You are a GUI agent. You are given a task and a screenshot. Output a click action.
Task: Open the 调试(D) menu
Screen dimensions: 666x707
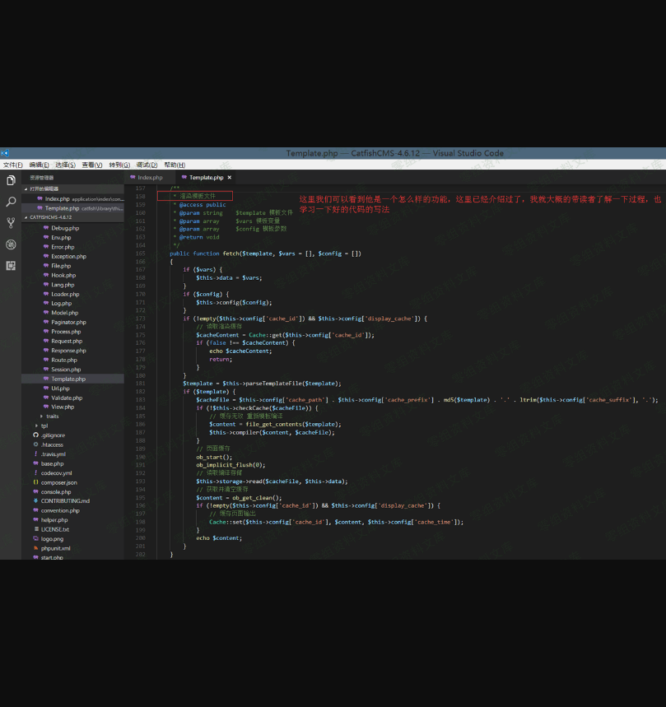click(x=147, y=165)
